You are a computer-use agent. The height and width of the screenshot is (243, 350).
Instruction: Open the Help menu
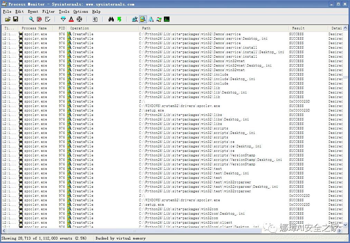96,12
